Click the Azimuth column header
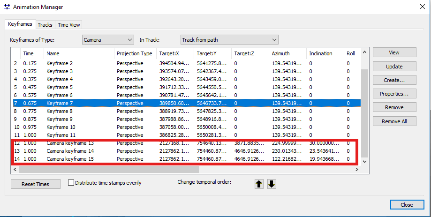Viewport: 431px width, 217px height. [287, 53]
